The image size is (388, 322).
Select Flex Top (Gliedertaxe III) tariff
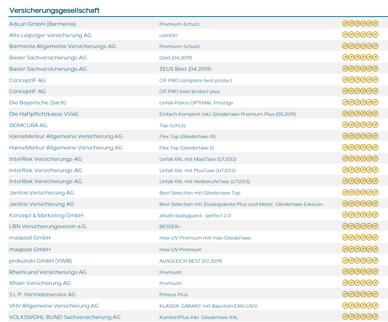[x=187, y=137]
